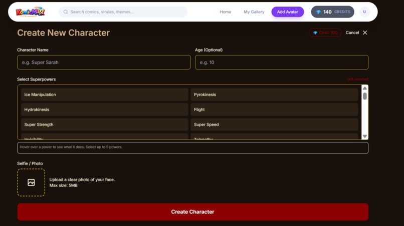Focus the Age (Optional) input field
Image resolution: width=404 pixels, height=226 pixels.
point(282,62)
